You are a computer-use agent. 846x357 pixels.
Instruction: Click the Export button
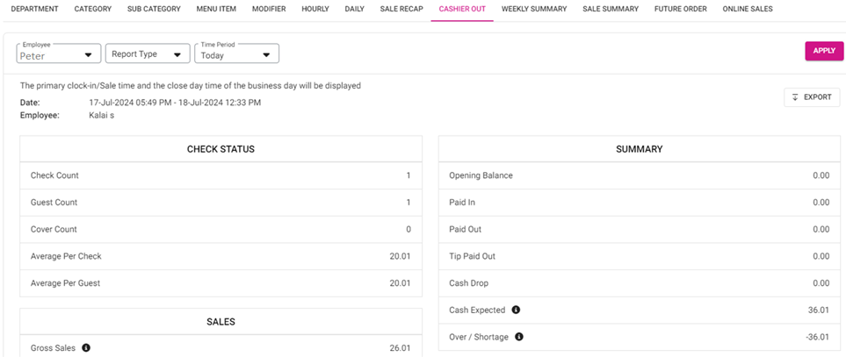point(812,97)
